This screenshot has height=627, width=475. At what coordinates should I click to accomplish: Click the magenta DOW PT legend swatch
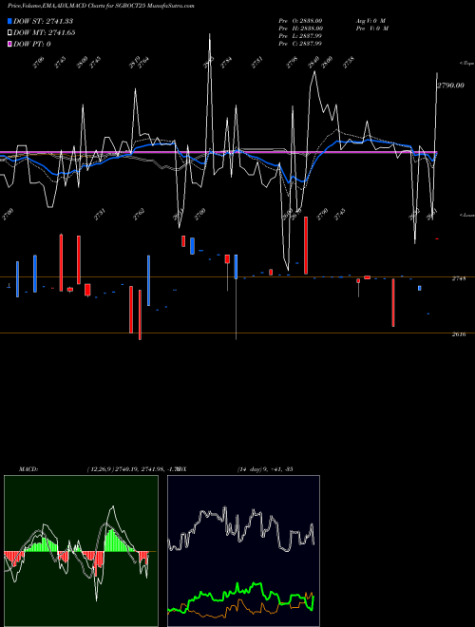10,44
